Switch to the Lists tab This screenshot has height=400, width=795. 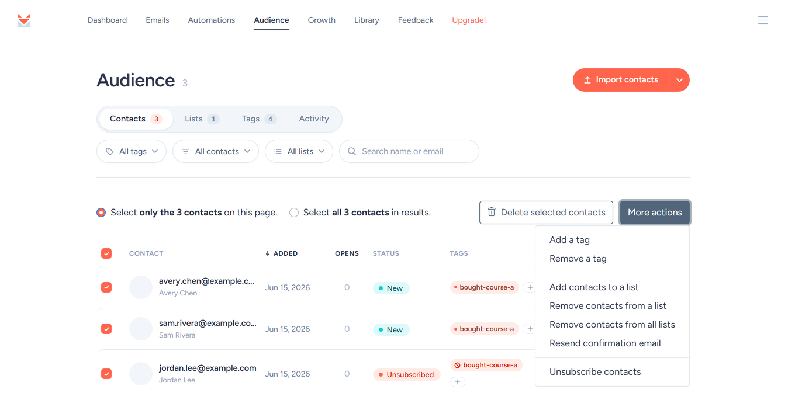202,119
